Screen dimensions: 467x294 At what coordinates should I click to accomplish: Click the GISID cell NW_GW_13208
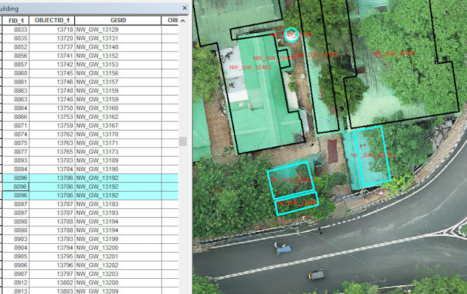click(x=118, y=282)
